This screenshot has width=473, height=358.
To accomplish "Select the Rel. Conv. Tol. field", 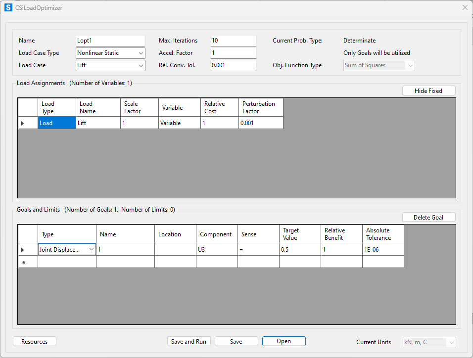I will pyautogui.click(x=233, y=65).
